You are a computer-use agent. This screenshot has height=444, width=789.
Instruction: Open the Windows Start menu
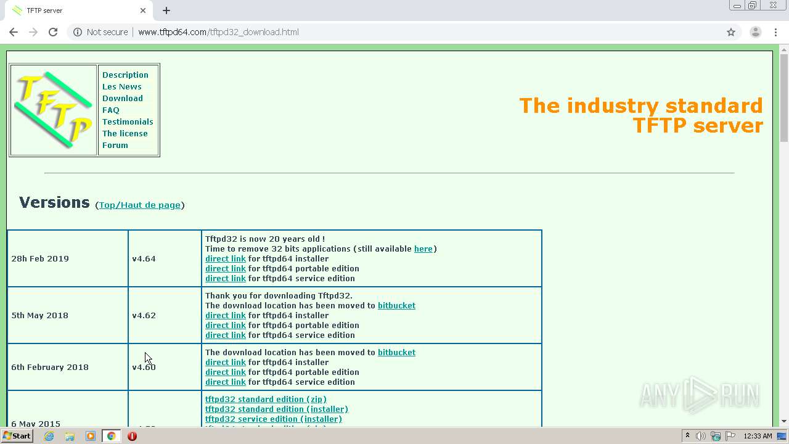pyautogui.click(x=17, y=436)
